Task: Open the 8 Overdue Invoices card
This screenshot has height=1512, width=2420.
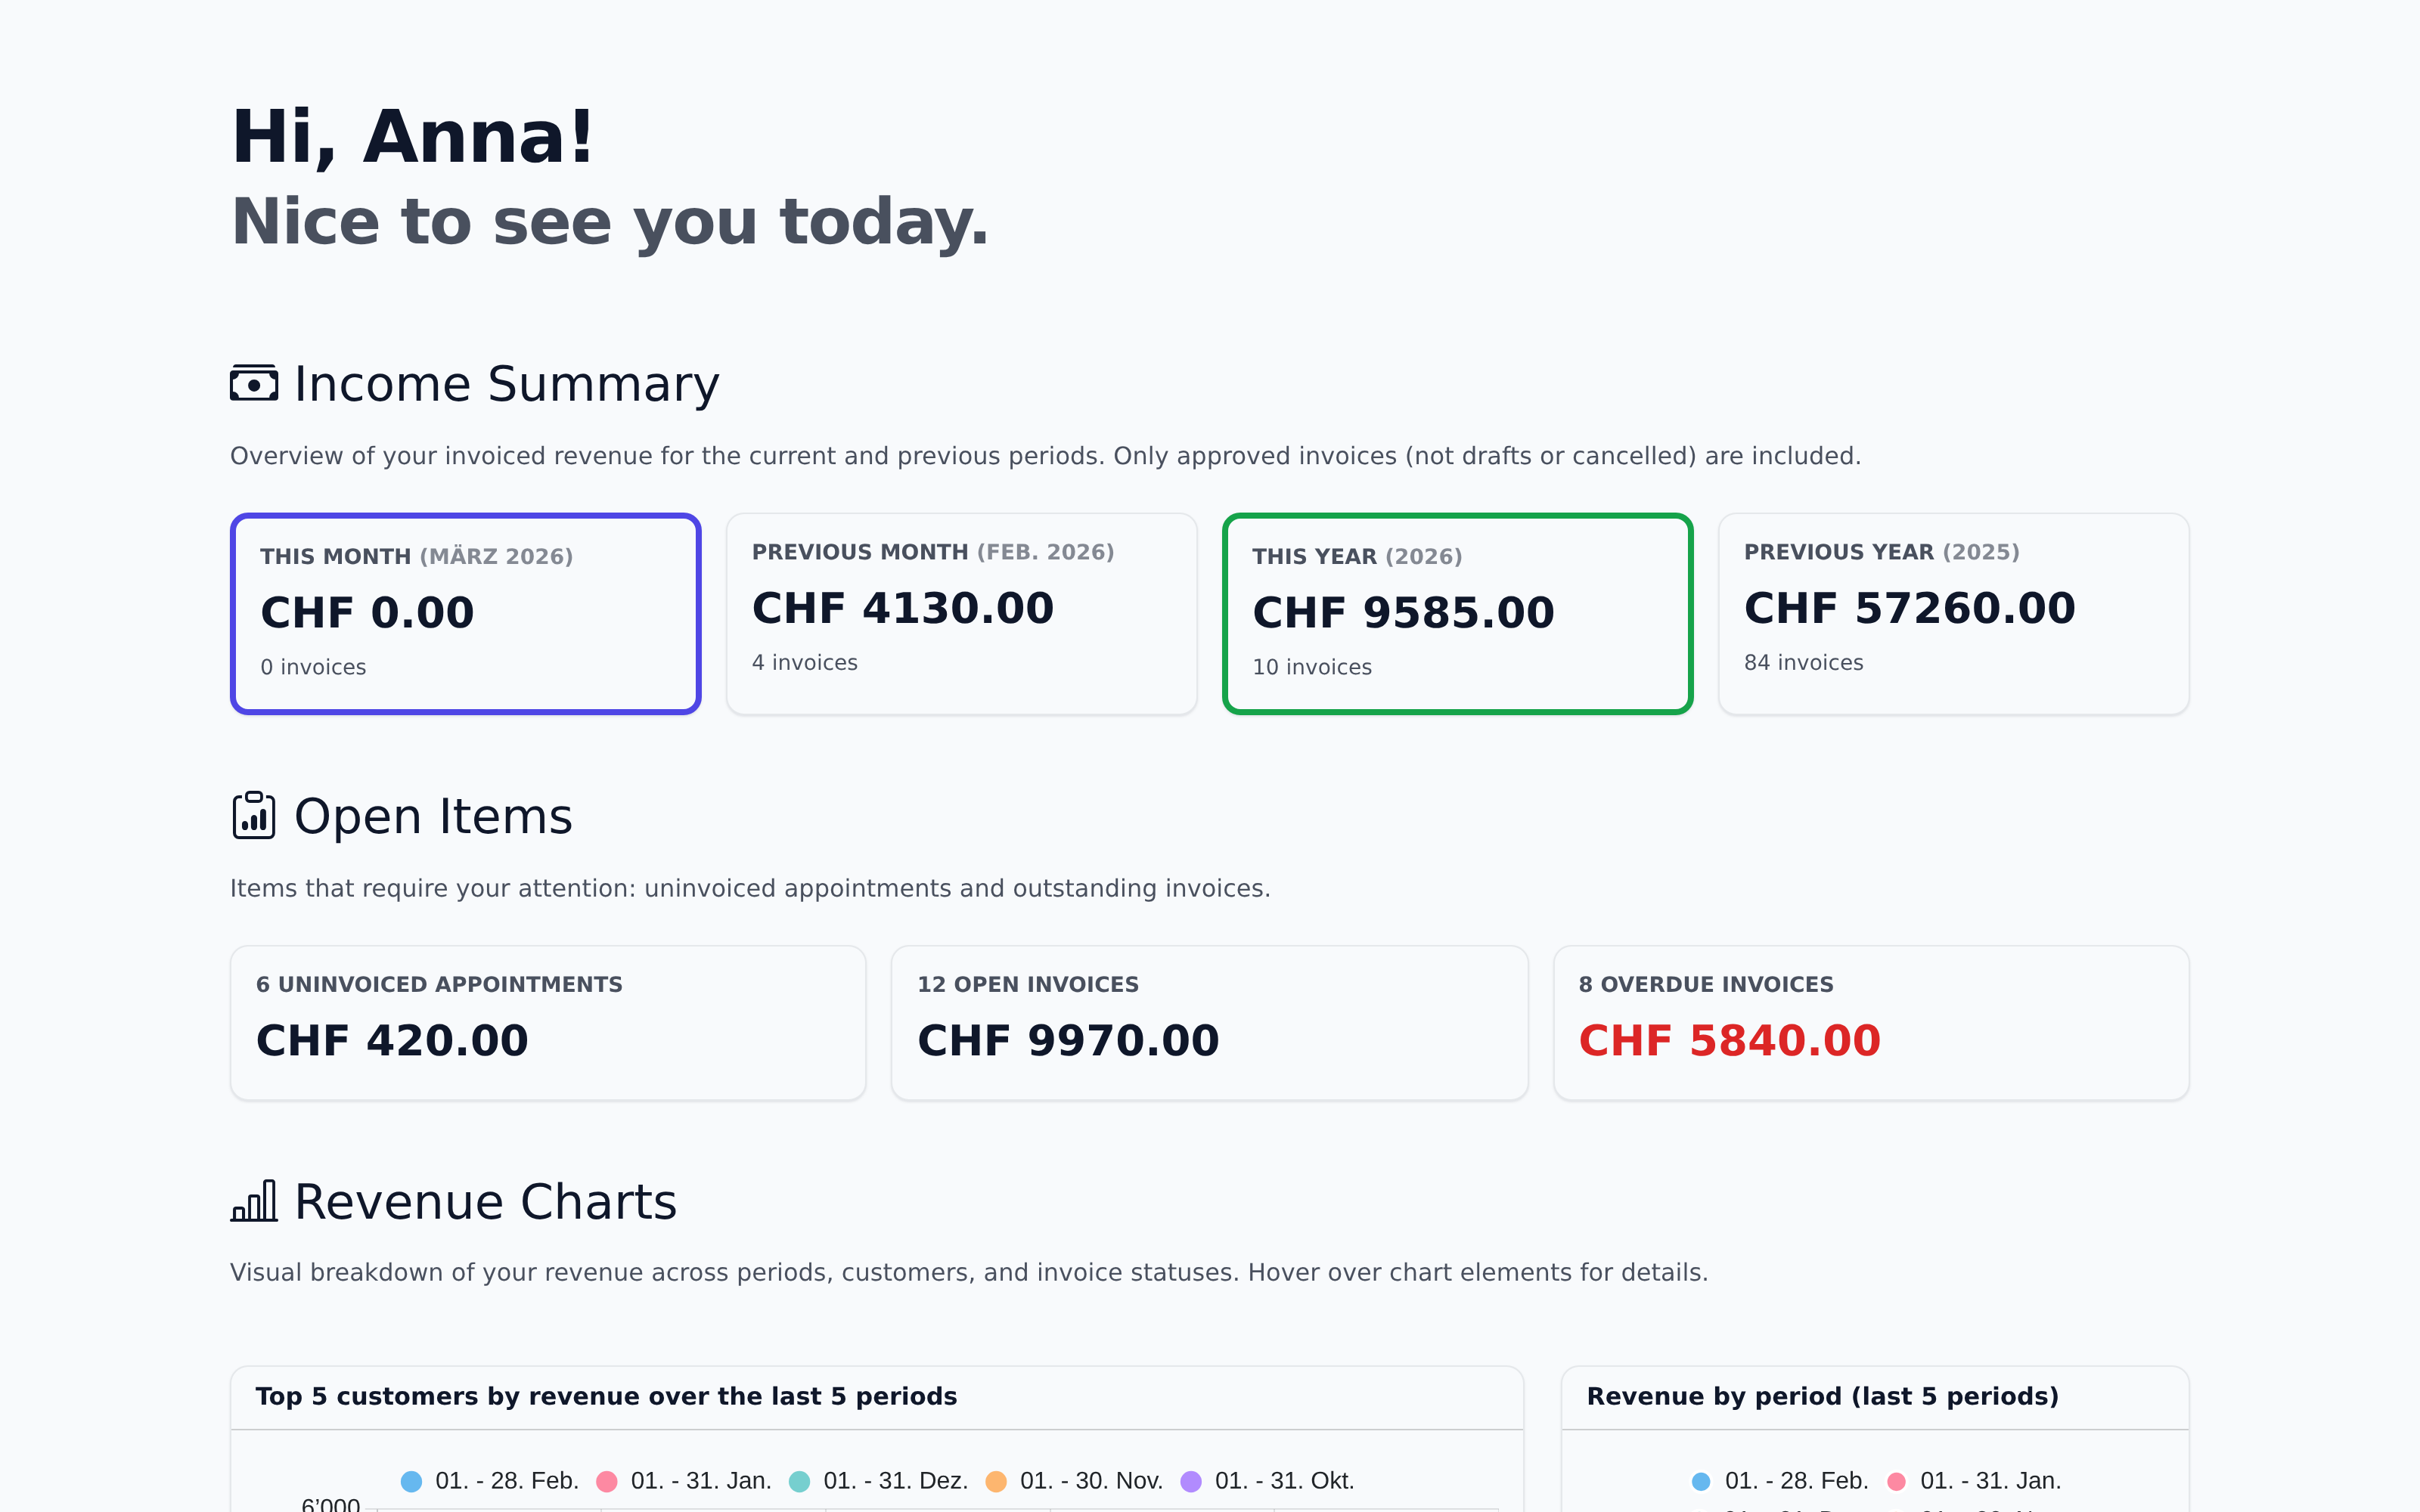Action: click(1870, 1022)
